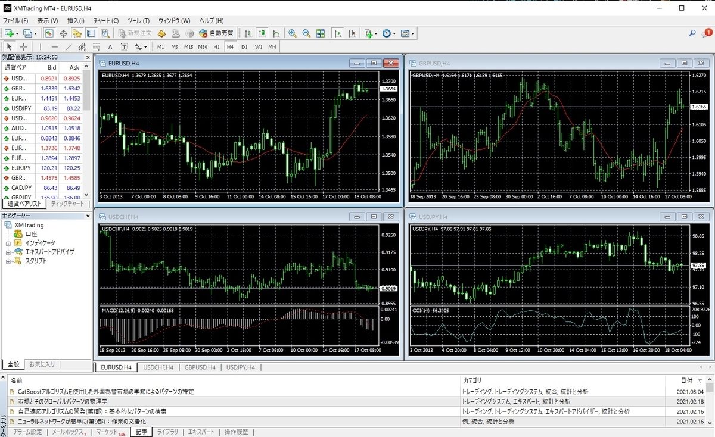This screenshot has width=715, height=437.
Task: Open the new chart toolbar icon
Action: click(x=10, y=33)
